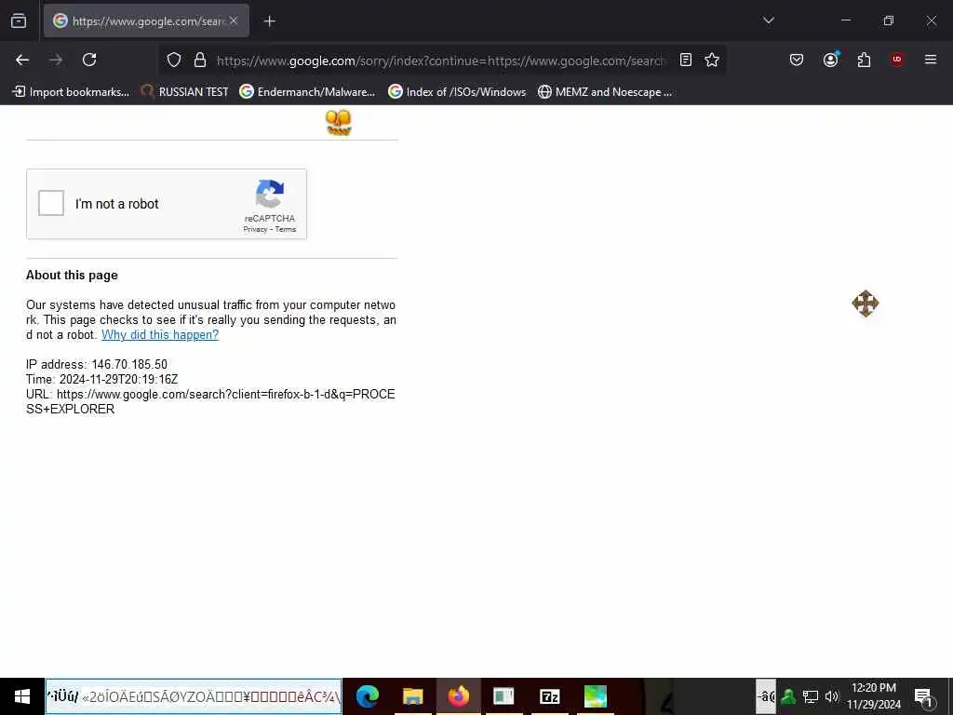Click the taskbar search box

click(194, 696)
